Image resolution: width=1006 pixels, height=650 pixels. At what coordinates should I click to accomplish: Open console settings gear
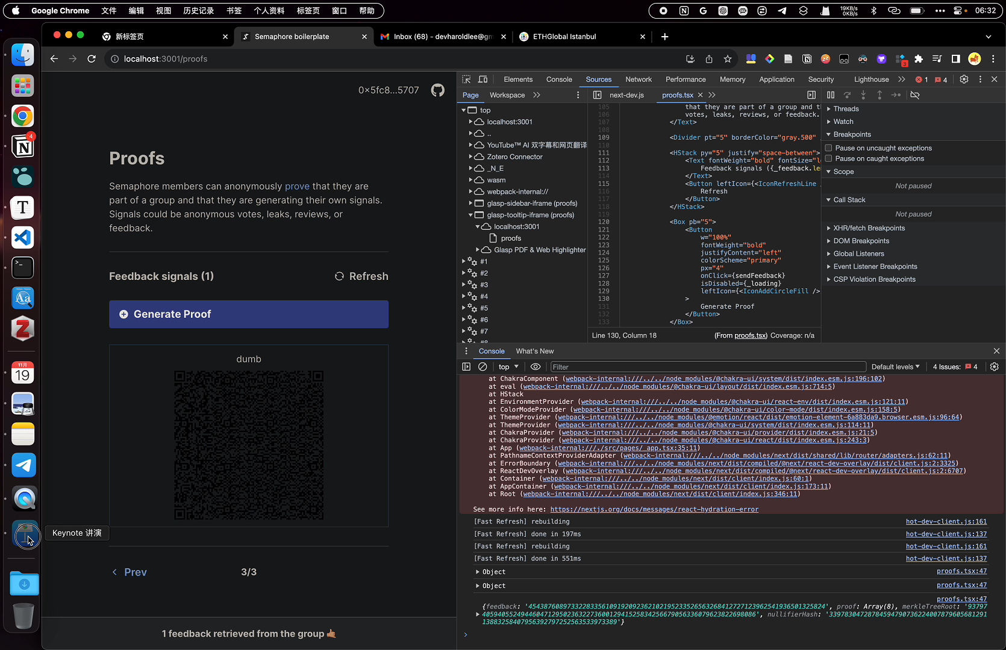click(x=995, y=367)
